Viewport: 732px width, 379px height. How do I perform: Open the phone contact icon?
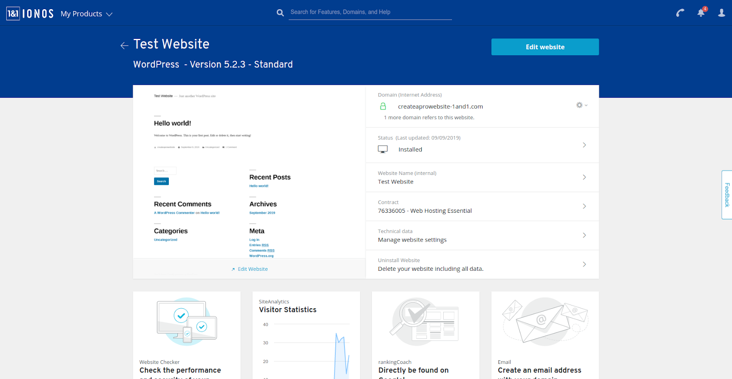680,13
